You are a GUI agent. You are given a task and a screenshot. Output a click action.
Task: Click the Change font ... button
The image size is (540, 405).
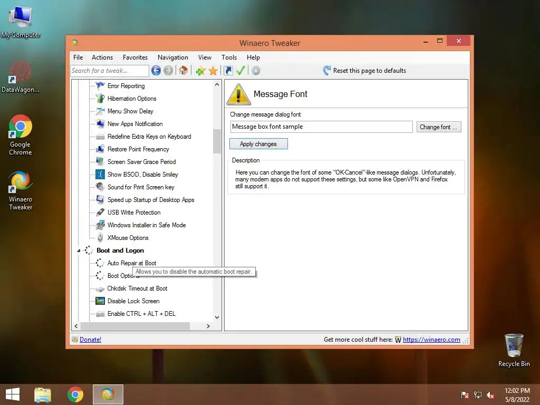click(x=439, y=127)
